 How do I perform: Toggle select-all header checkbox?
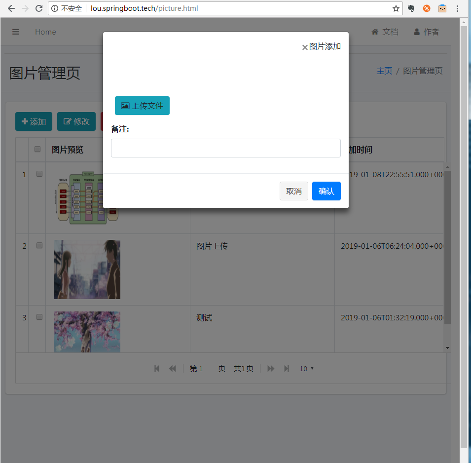[37, 149]
